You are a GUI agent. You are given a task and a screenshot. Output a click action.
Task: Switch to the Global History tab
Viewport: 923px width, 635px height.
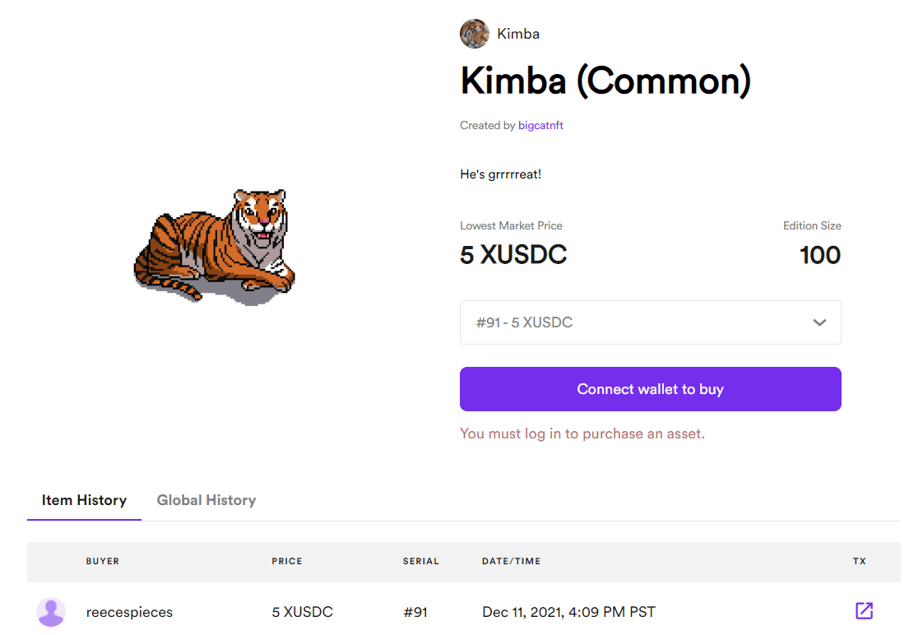[206, 500]
